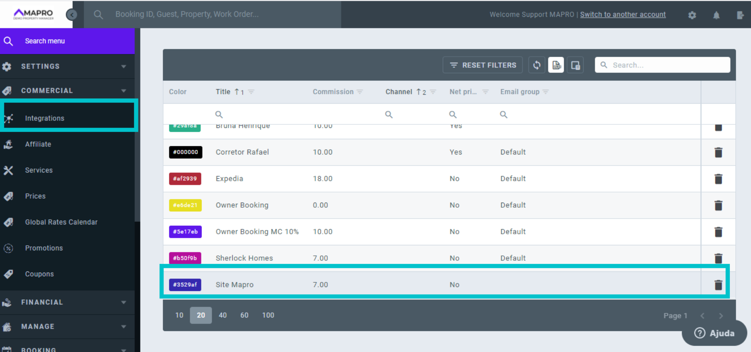751x352 pixels.
Task: Click Switch to another account link
Action: pos(623,14)
